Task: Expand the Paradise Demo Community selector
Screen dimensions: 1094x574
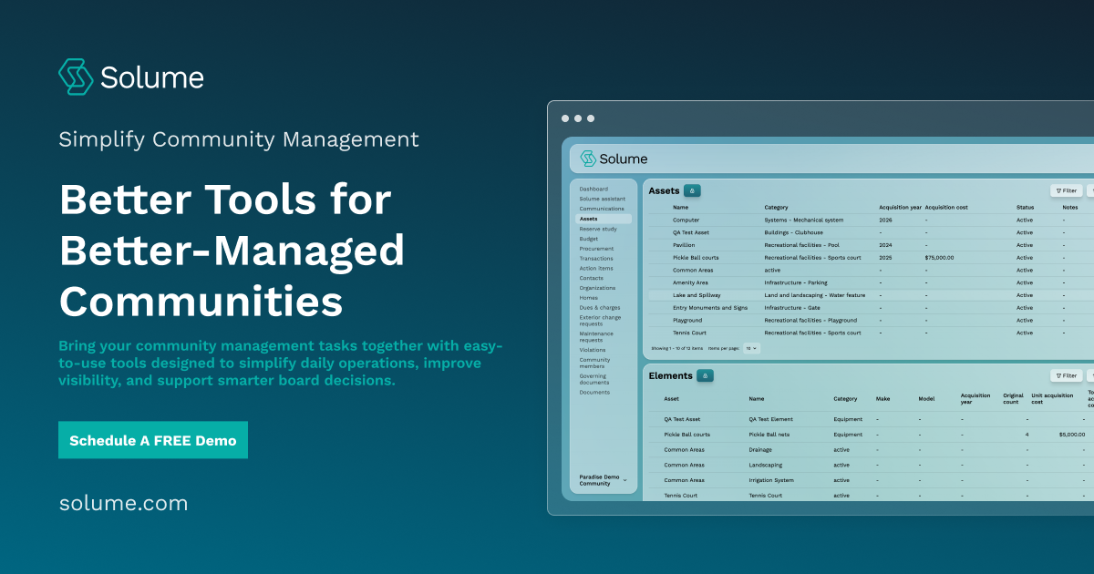Action: point(604,480)
